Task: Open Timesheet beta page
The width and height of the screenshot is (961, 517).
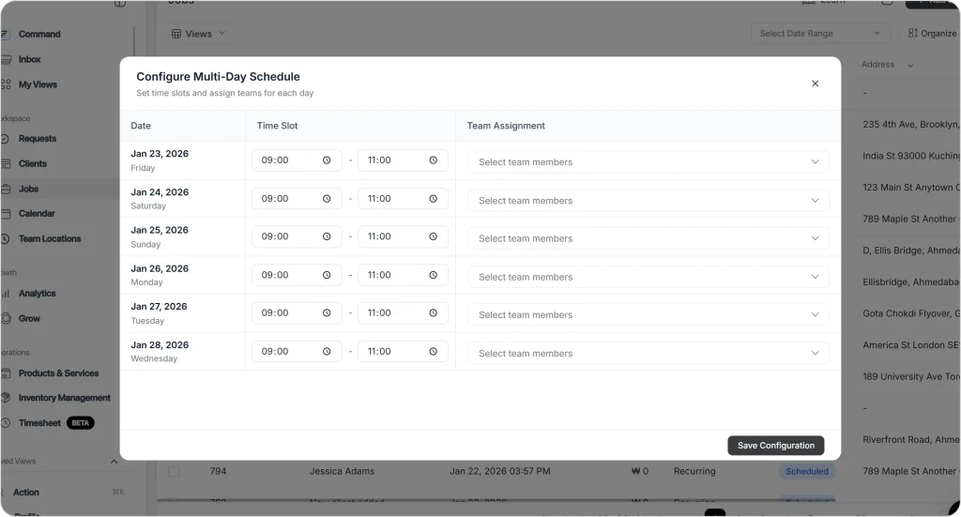Action: click(x=39, y=422)
